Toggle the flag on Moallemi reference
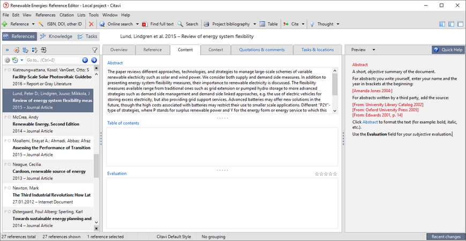 tap(6, 141)
